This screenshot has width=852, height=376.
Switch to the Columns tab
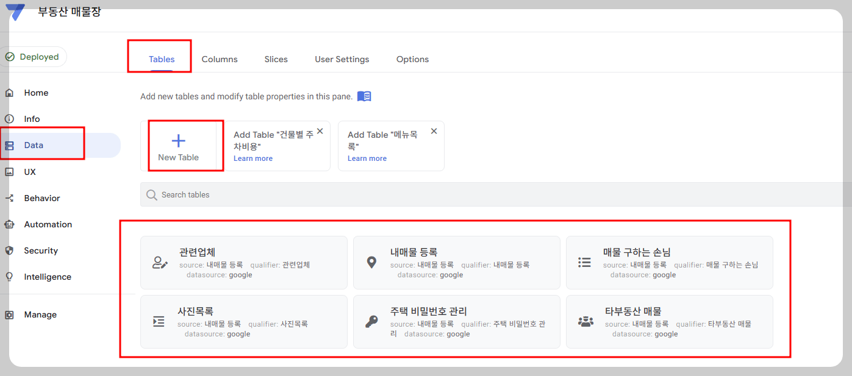220,59
